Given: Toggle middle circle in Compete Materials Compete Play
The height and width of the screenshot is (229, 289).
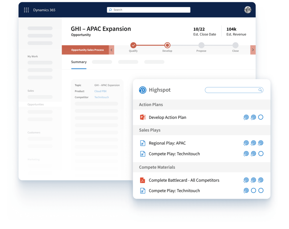Looking at the screenshot, I should pyautogui.click(x=253, y=190).
